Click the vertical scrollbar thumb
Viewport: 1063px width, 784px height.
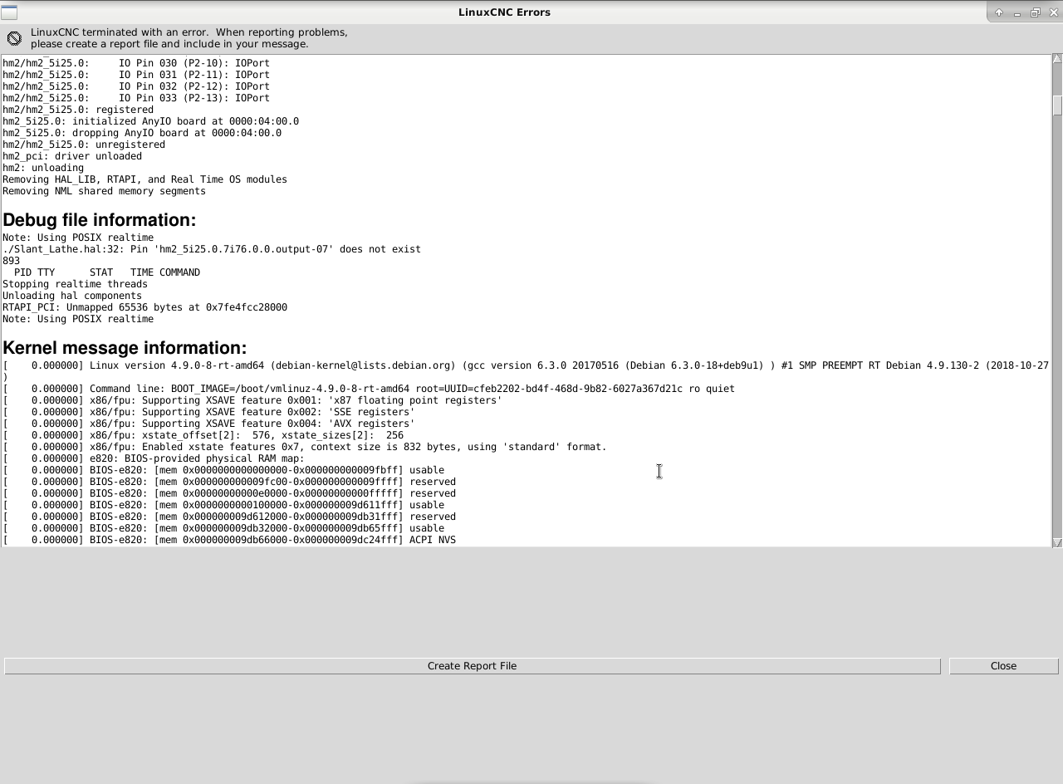coord(1057,105)
